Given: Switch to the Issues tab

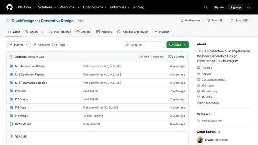Looking at the screenshot, I should click(34, 32).
